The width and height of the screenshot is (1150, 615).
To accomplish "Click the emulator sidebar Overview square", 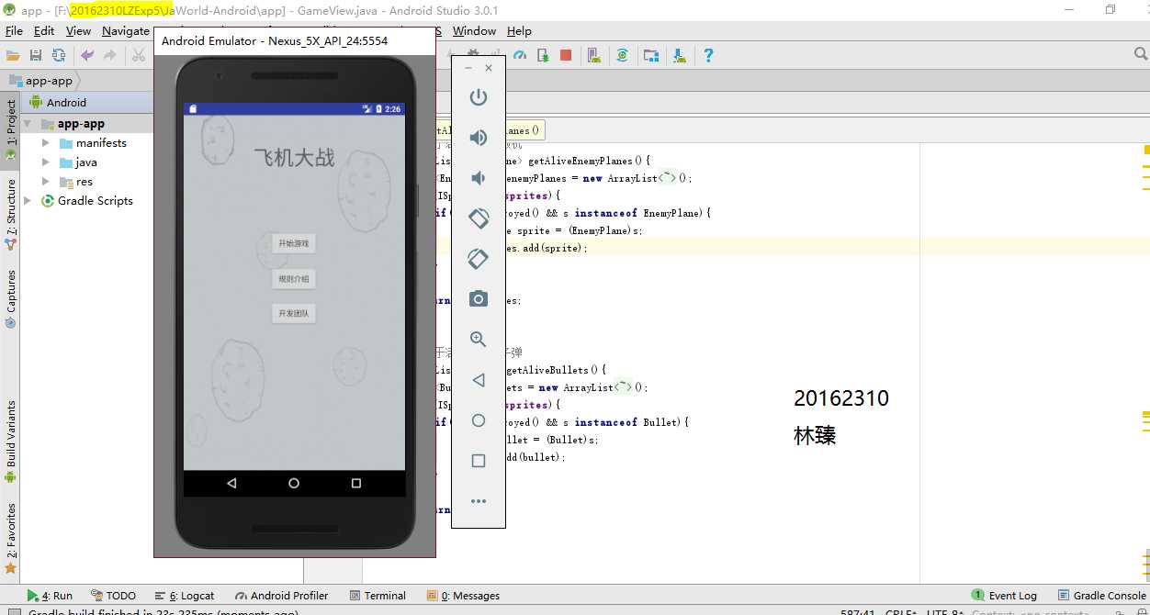I will coord(479,461).
